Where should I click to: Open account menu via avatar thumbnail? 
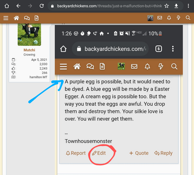[150, 18]
